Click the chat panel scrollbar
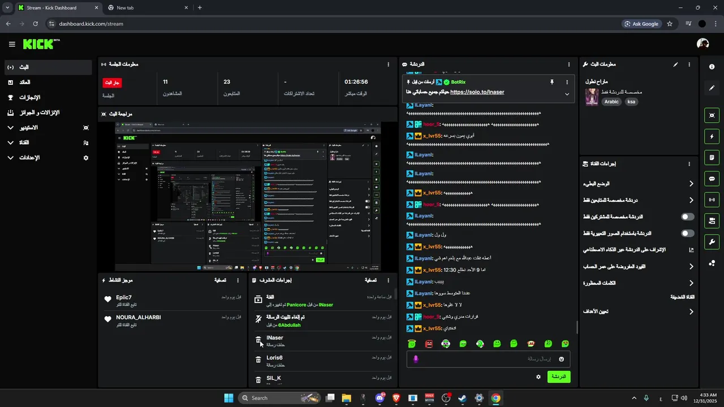 [x=576, y=328]
